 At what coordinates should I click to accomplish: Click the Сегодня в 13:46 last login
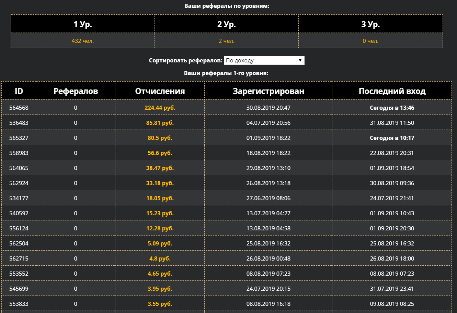click(x=392, y=108)
